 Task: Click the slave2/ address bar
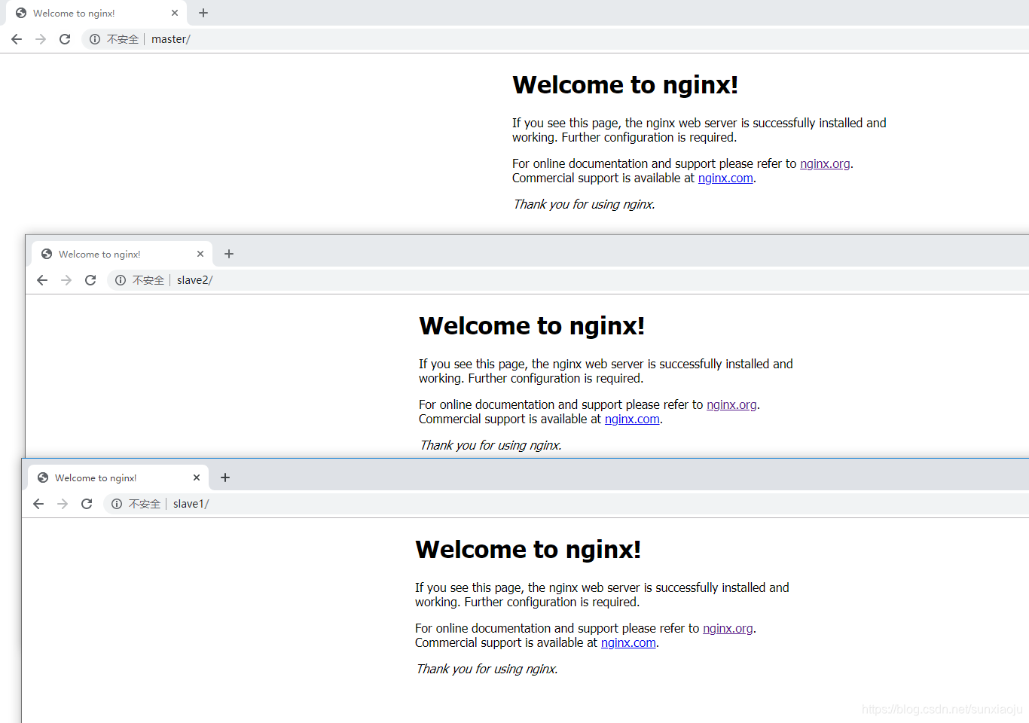[x=569, y=280]
